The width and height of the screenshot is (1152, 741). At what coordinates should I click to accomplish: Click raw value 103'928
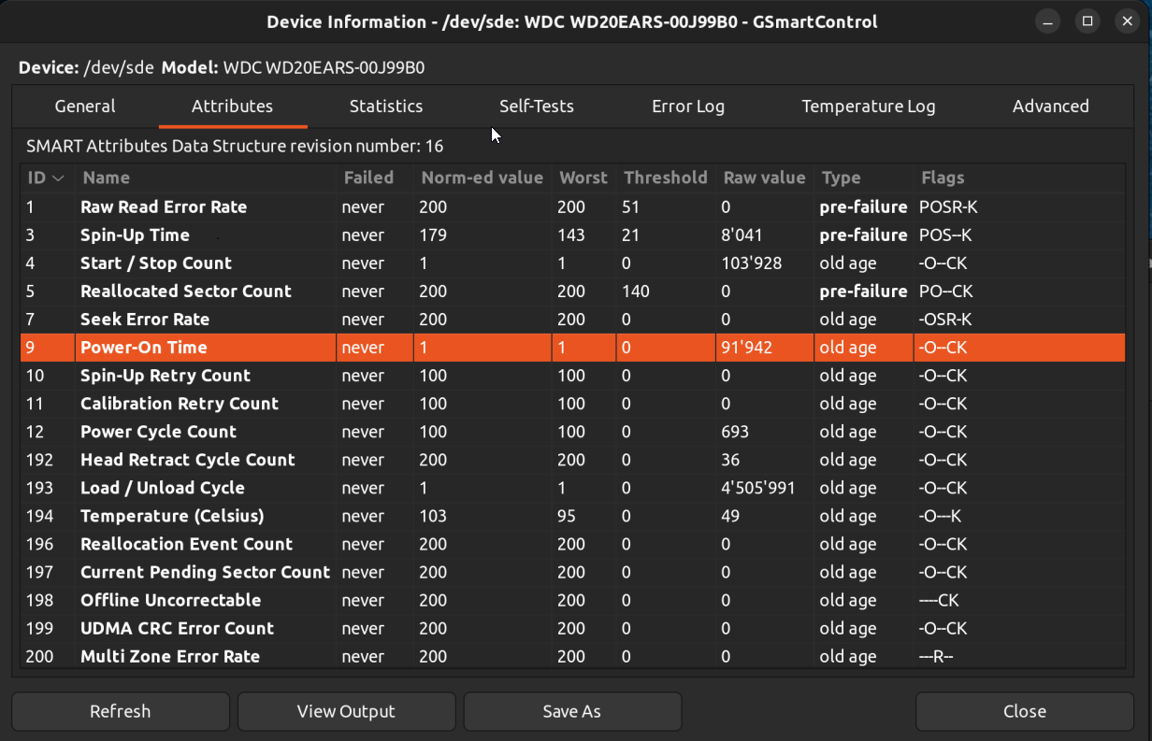pyautogui.click(x=752, y=263)
